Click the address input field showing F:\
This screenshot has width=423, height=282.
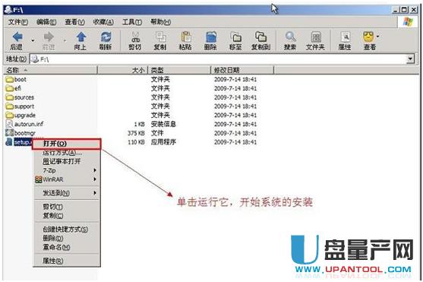point(218,59)
